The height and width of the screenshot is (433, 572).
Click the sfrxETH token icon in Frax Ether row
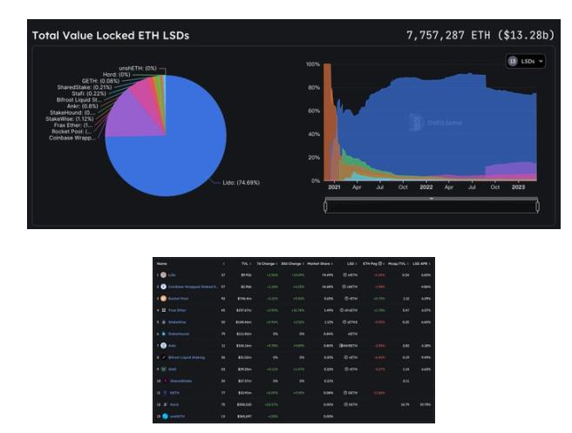[x=342, y=310]
